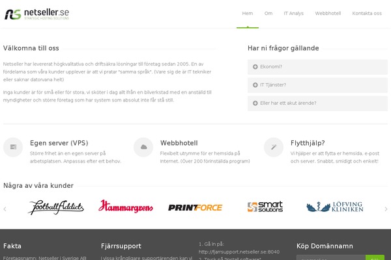This screenshot has height=260, width=391.
Task: Click the plus icon beside Ekonomi?
Action: click(255, 67)
